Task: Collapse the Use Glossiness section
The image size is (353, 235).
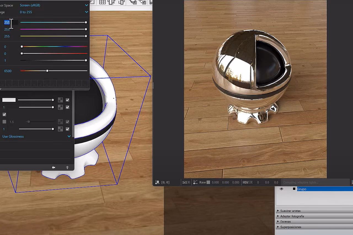Action: pos(69,136)
